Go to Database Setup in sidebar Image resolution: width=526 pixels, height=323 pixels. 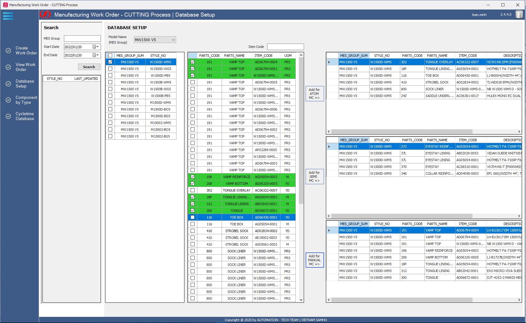pos(25,84)
